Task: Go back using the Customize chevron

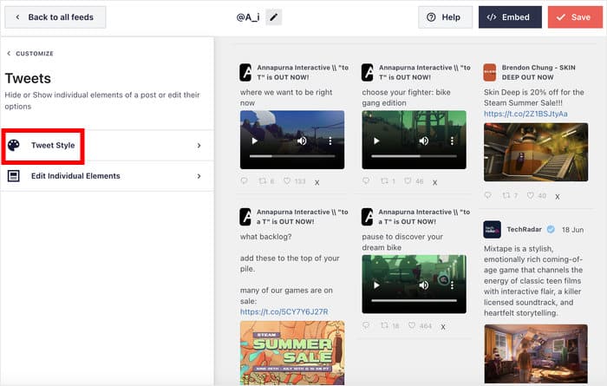Action: pos(9,54)
